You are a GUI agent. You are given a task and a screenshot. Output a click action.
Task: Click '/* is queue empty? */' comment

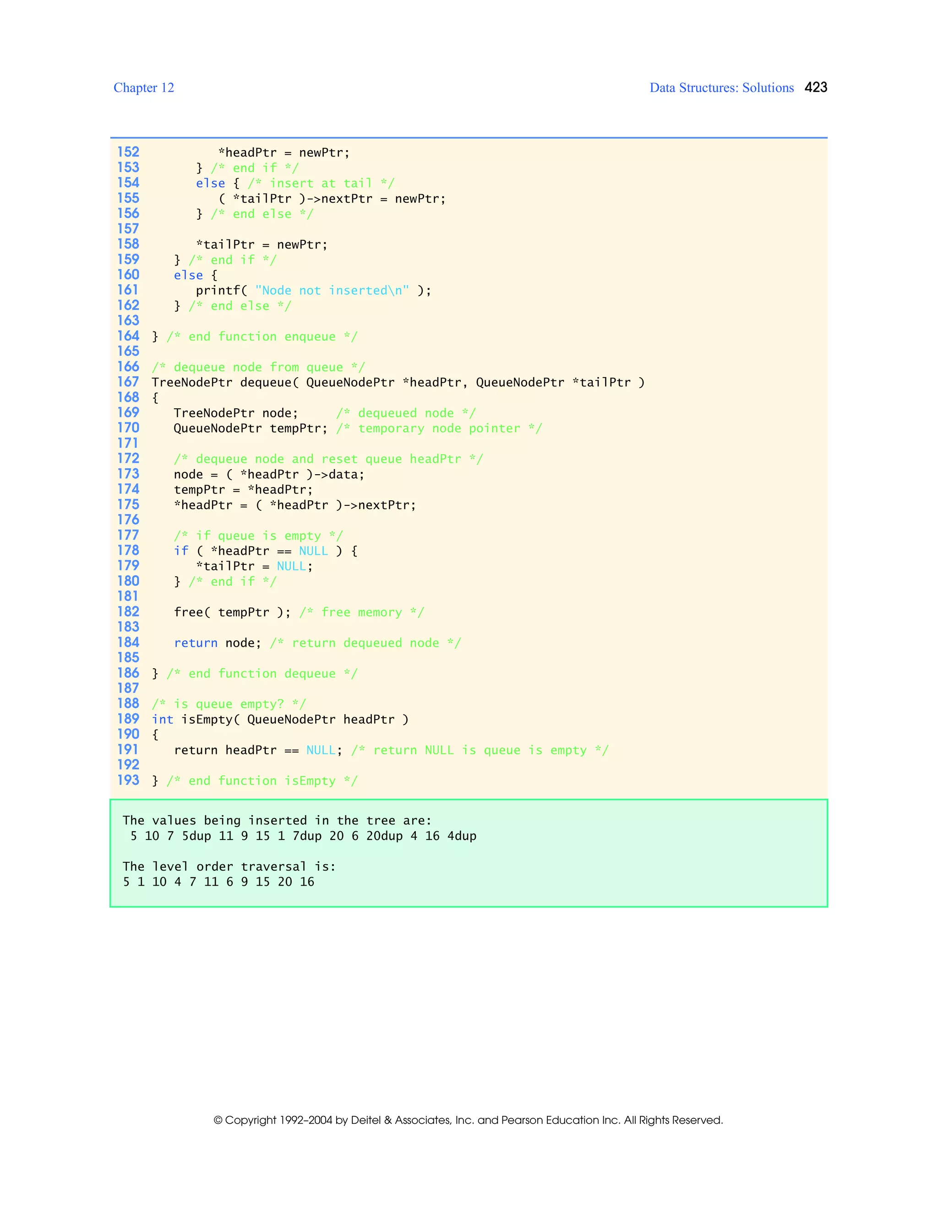pos(229,704)
